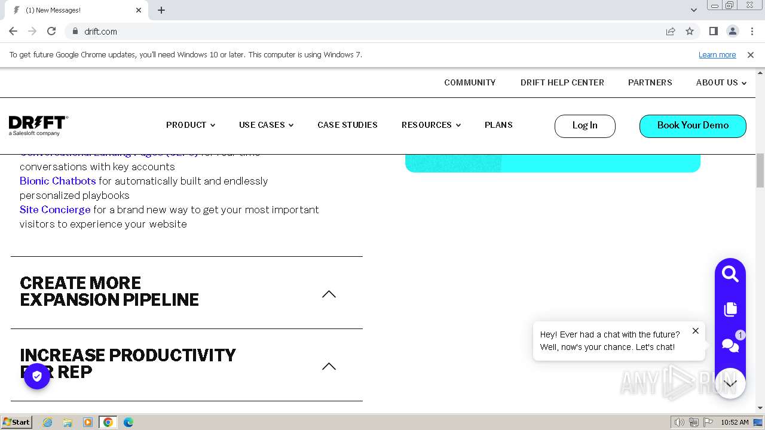Open the Partners link
Image resolution: width=765 pixels, height=430 pixels.
(x=650, y=82)
